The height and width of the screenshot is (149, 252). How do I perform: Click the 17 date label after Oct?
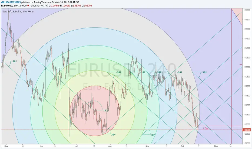[198, 146]
